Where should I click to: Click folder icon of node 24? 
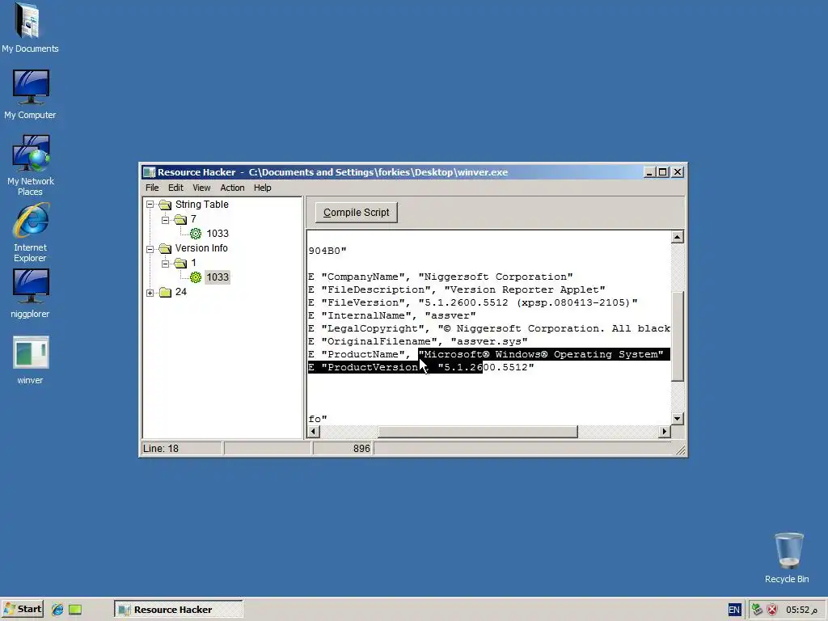point(165,292)
